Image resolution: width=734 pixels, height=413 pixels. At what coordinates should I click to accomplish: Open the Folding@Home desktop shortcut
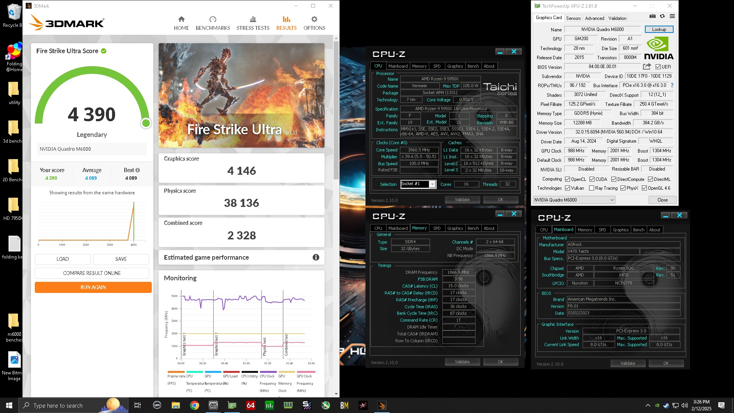14,57
